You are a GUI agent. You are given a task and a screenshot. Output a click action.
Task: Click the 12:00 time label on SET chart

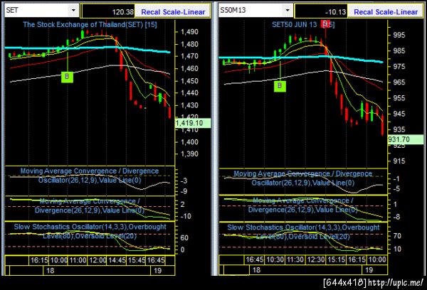point(97,260)
